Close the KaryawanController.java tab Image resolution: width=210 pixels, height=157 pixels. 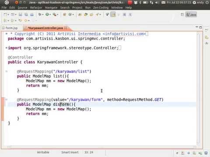[x=66, y=28]
